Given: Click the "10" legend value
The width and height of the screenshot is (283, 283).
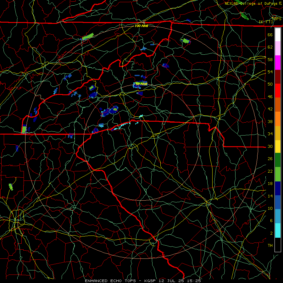Looking at the screenshot, I should [x=270, y=208].
